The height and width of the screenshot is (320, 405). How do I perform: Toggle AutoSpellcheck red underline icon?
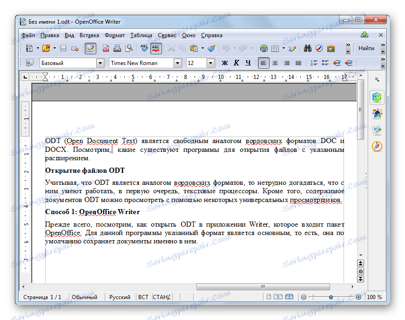coord(156,48)
